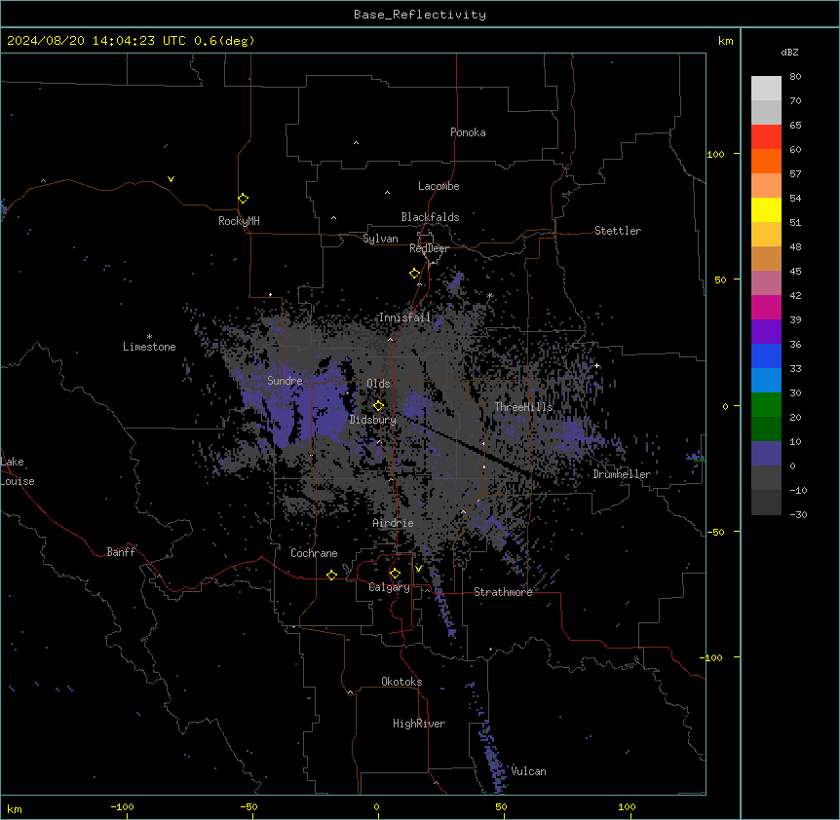Click the Innisfail town label
Screen dimensions: 840x820
[404, 317]
